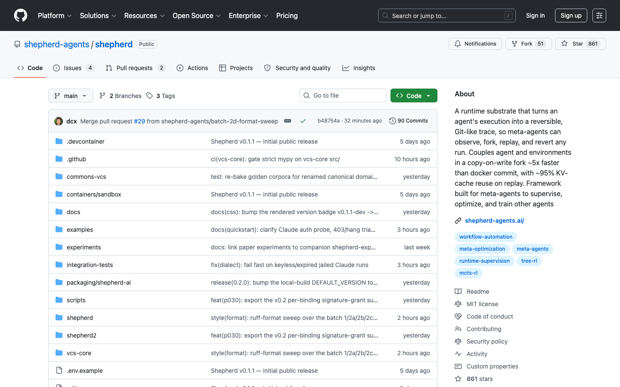Star the shepherd repository
620x387 pixels.
tap(581, 44)
